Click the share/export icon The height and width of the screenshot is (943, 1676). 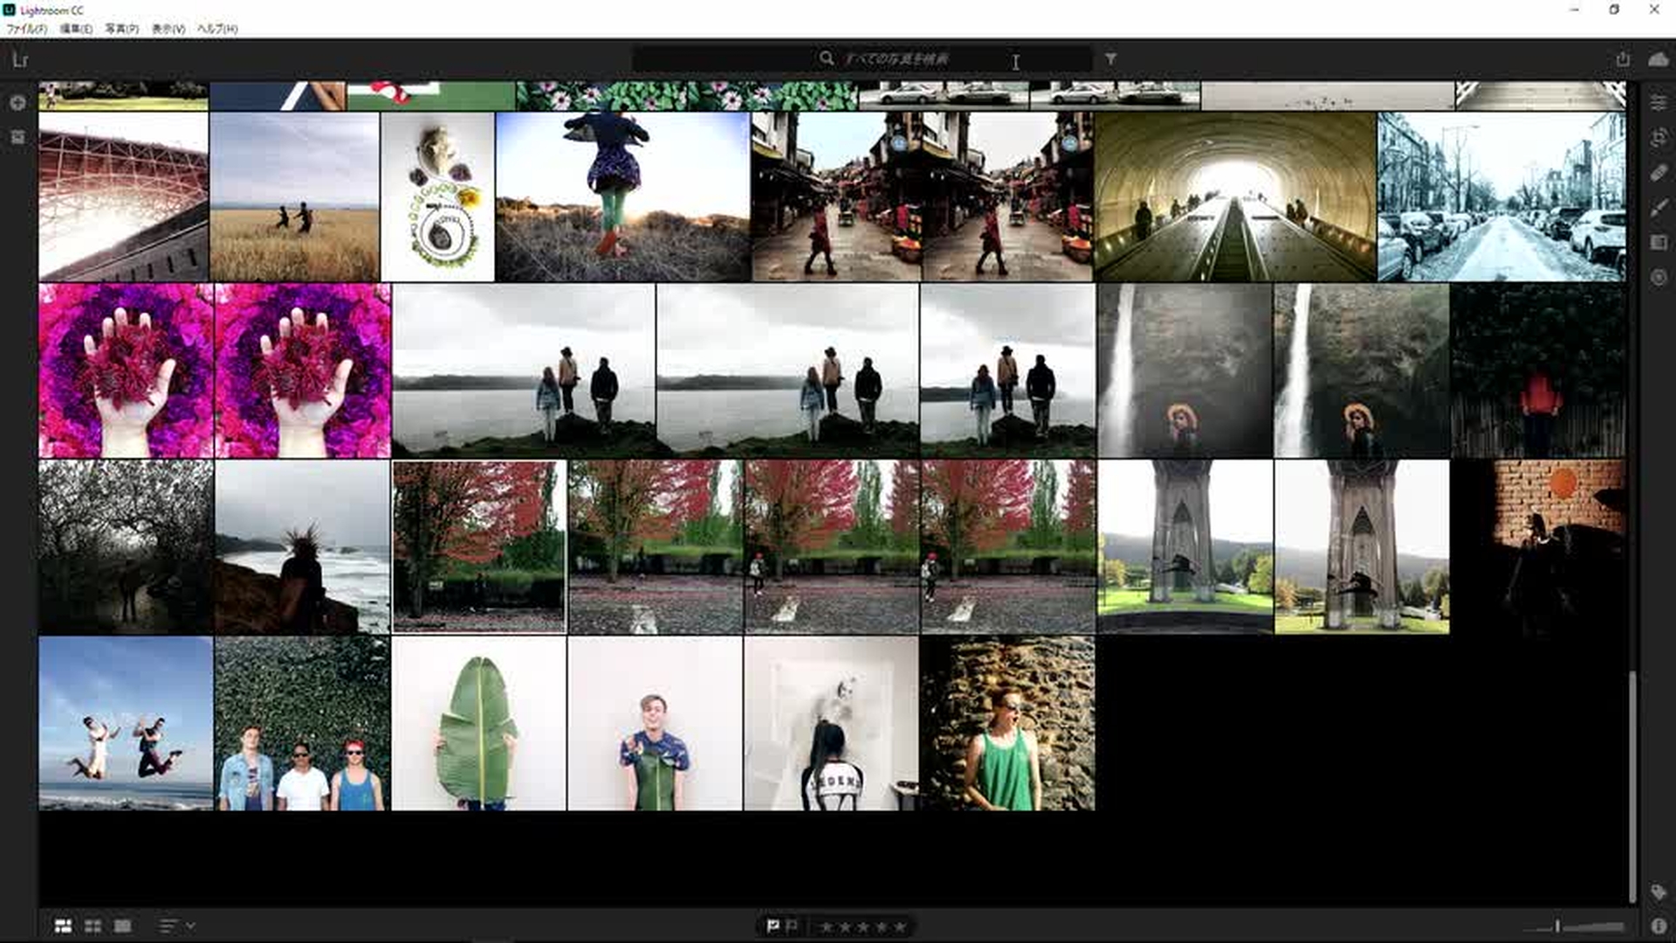[1623, 59]
